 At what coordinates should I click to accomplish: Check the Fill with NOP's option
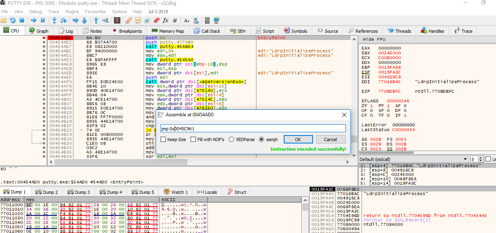194,139
